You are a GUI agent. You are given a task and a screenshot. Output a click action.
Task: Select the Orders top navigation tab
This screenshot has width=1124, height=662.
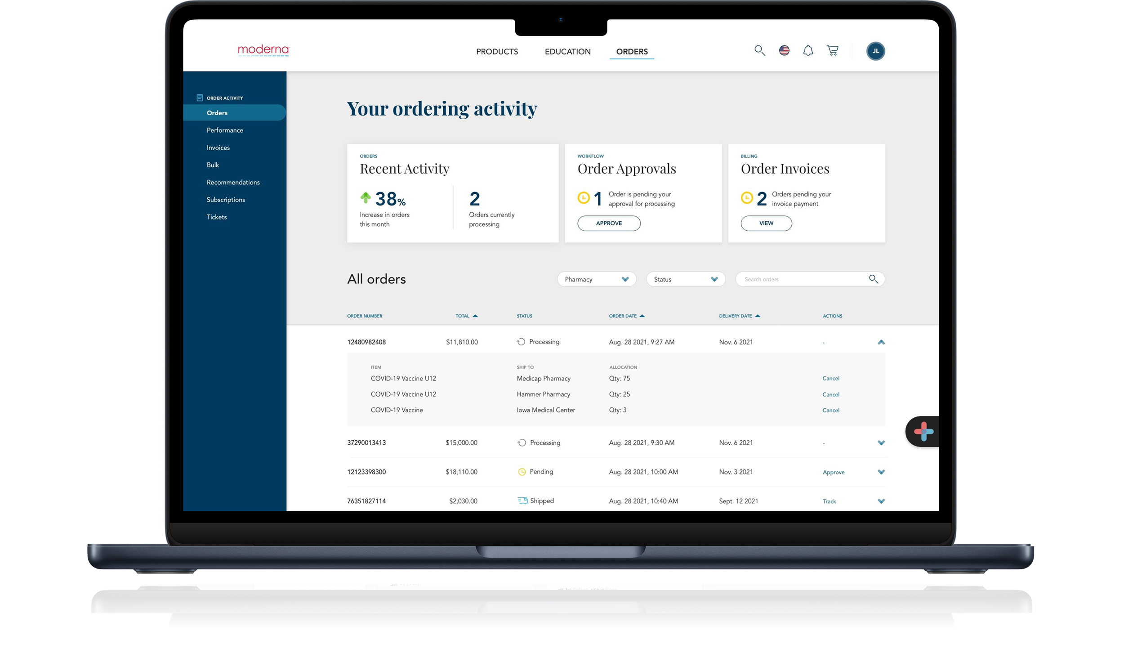point(631,52)
